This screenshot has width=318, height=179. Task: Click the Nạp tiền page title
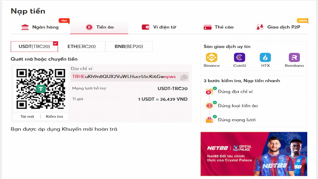click(28, 11)
